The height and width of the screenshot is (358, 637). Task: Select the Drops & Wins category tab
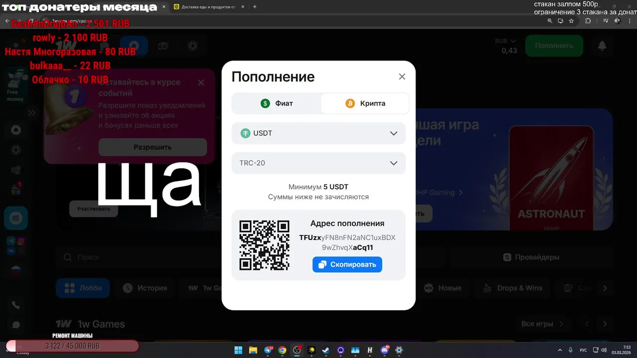(514, 288)
